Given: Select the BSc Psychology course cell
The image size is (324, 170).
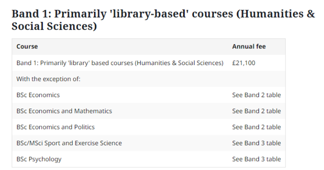Looking at the screenshot, I should (x=39, y=159).
